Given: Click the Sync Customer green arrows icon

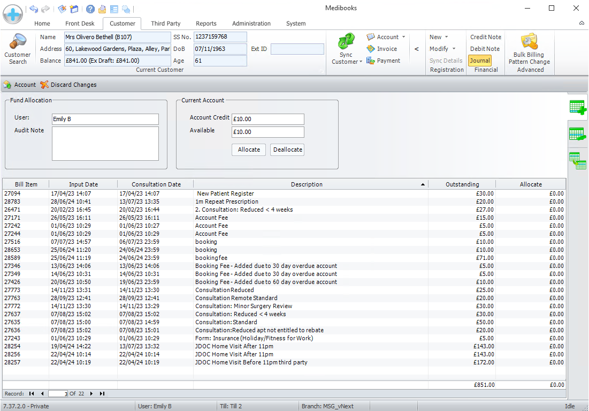Looking at the screenshot, I should pyautogui.click(x=346, y=41).
